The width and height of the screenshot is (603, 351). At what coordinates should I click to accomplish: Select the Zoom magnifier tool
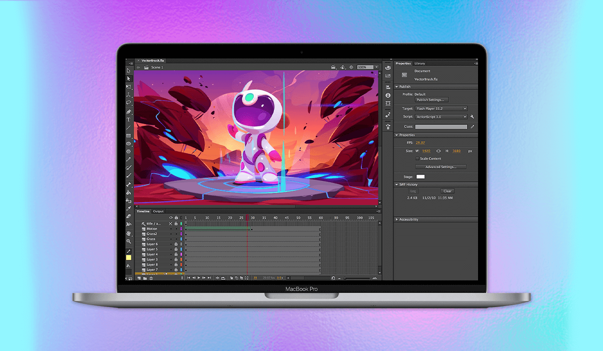[x=129, y=241]
